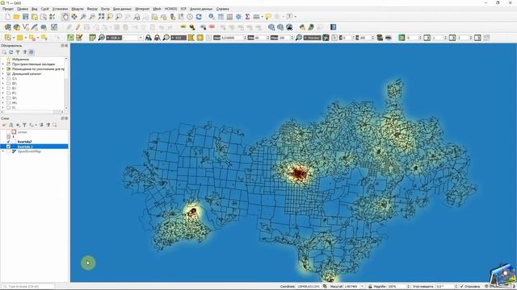Open the Processing Toolbox gear icon

point(238,16)
